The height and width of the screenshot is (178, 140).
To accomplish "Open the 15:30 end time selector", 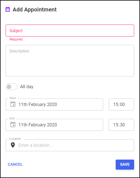I will click(x=121, y=125).
